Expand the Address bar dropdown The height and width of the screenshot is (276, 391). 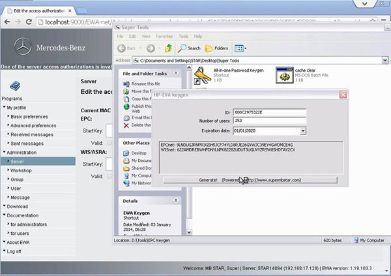pos(384,60)
